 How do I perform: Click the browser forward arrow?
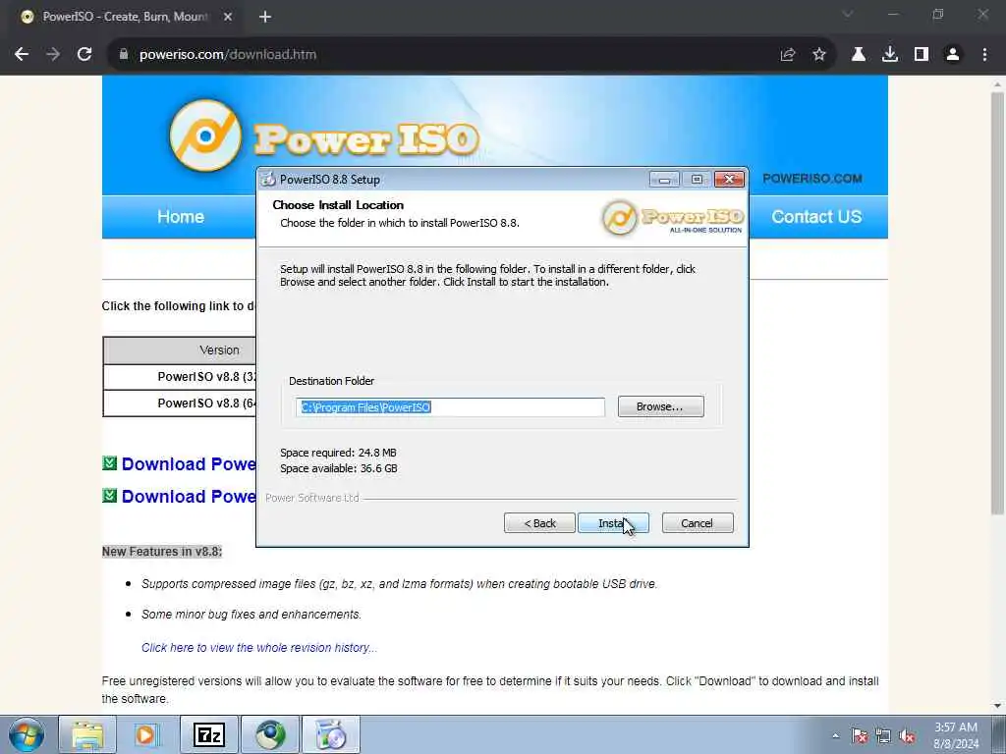[x=53, y=55]
